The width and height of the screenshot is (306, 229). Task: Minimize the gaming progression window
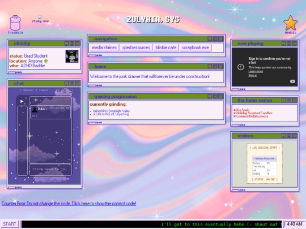coord(210,96)
